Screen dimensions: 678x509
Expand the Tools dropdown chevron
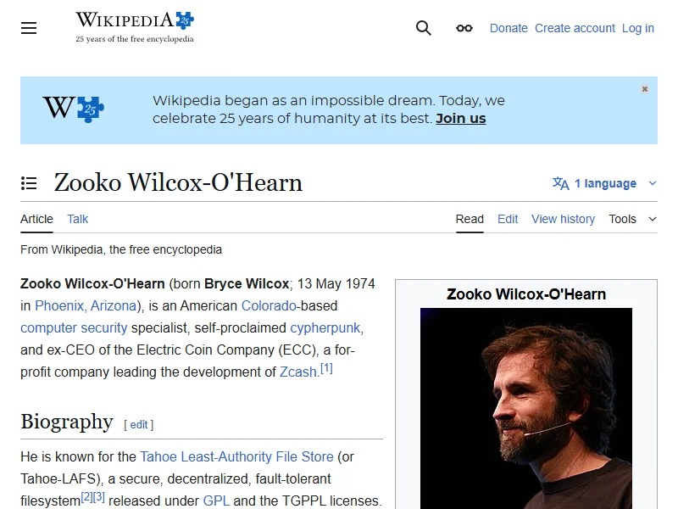[653, 219]
